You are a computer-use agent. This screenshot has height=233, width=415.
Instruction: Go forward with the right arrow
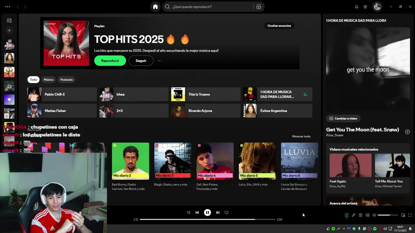coord(25,7)
